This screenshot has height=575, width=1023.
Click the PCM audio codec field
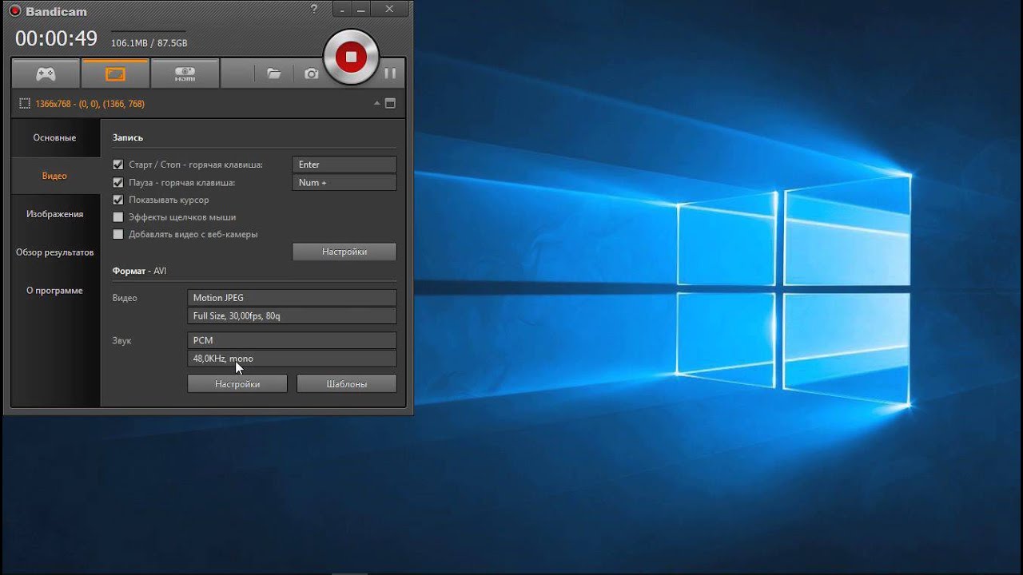click(292, 340)
